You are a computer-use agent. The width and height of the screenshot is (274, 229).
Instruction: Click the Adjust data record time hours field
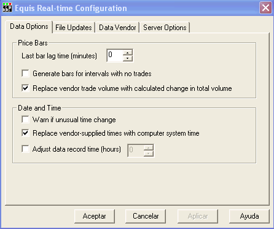coord(136,150)
